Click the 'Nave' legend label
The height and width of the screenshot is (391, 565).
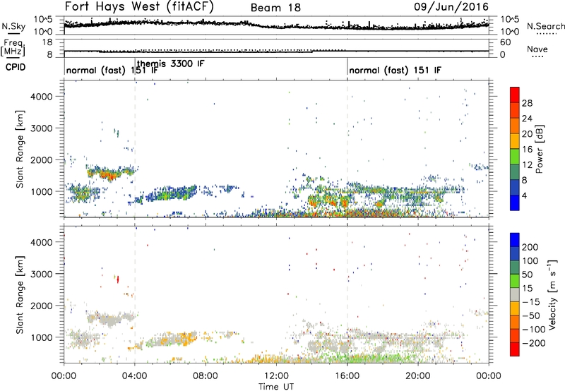(537, 49)
